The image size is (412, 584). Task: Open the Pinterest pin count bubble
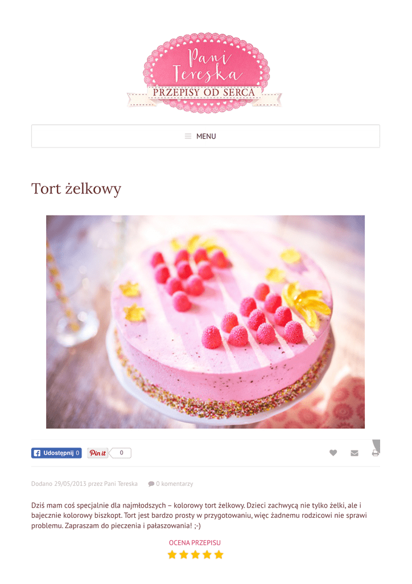121,453
